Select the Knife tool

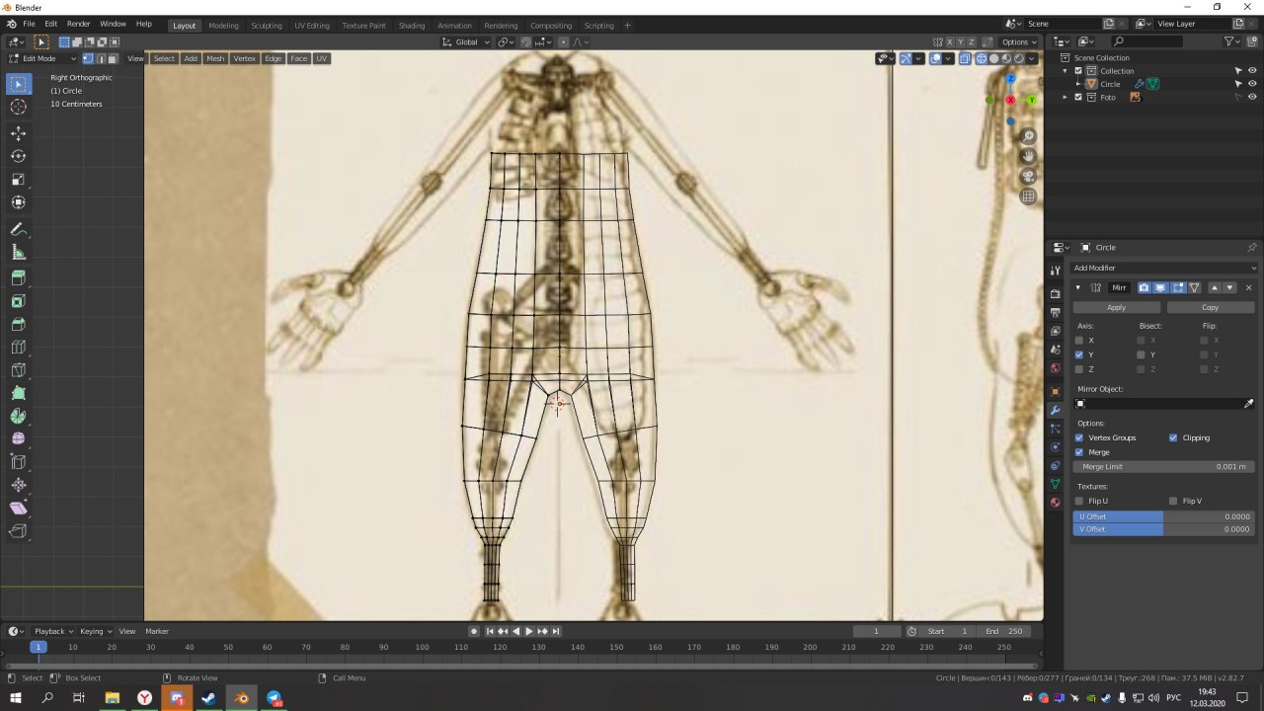click(18, 370)
